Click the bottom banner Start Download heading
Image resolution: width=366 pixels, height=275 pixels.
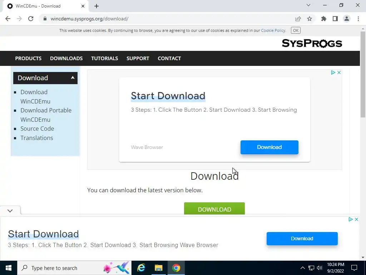click(43, 234)
